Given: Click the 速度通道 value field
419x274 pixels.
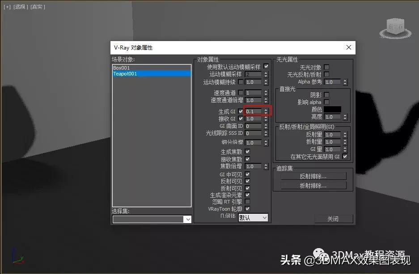Looking at the screenshot, I should point(254,93).
